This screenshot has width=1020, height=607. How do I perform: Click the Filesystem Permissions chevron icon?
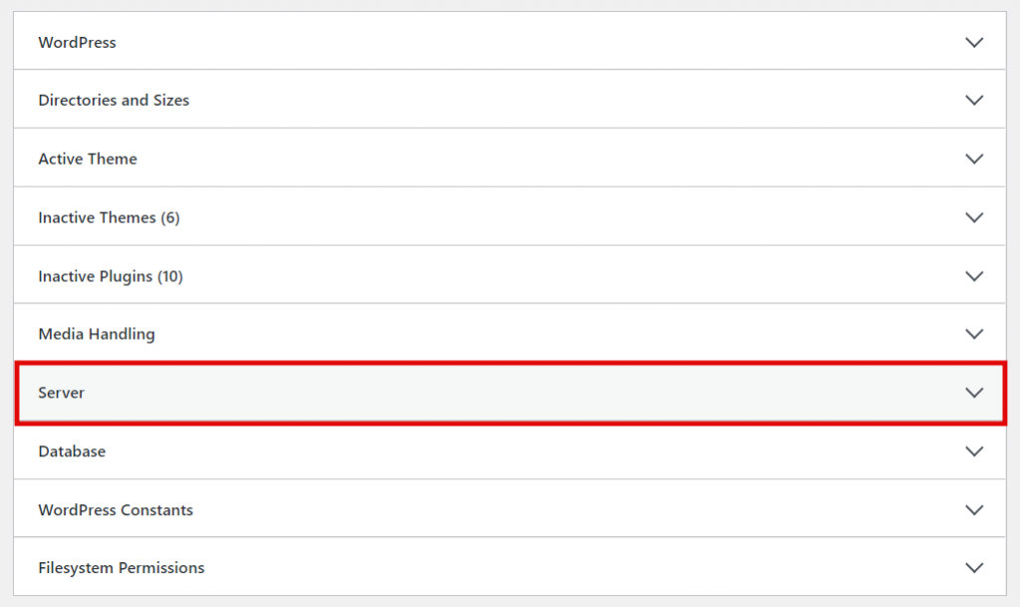pyautogui.click(x=974, y=567)
